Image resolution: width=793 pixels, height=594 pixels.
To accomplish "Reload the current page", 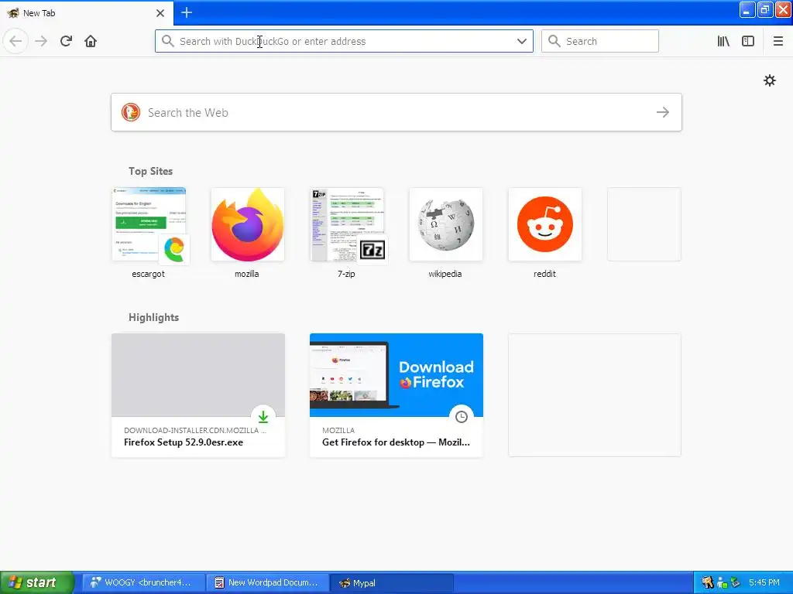I will point(66,41).
